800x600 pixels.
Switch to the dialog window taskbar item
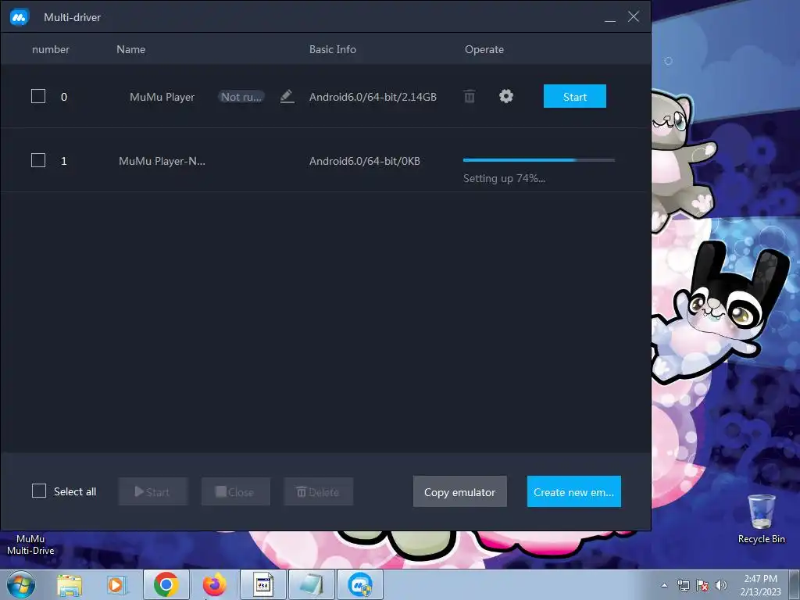coord(263,584)
